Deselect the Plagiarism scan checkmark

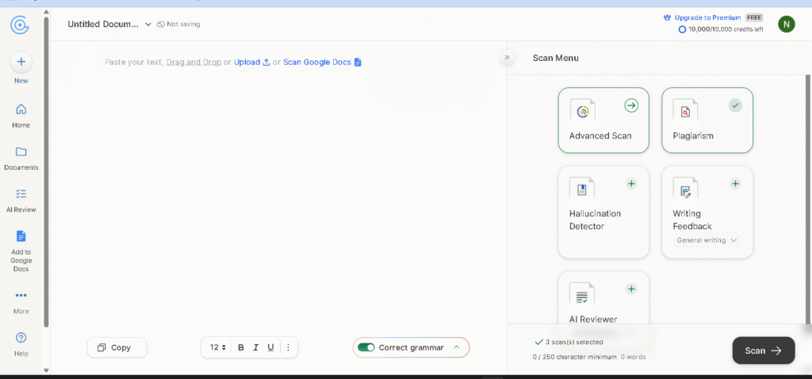click(x=735, y=105)
